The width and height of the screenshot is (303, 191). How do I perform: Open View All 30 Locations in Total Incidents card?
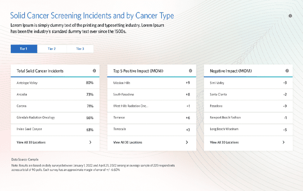[x=31, y=142]
